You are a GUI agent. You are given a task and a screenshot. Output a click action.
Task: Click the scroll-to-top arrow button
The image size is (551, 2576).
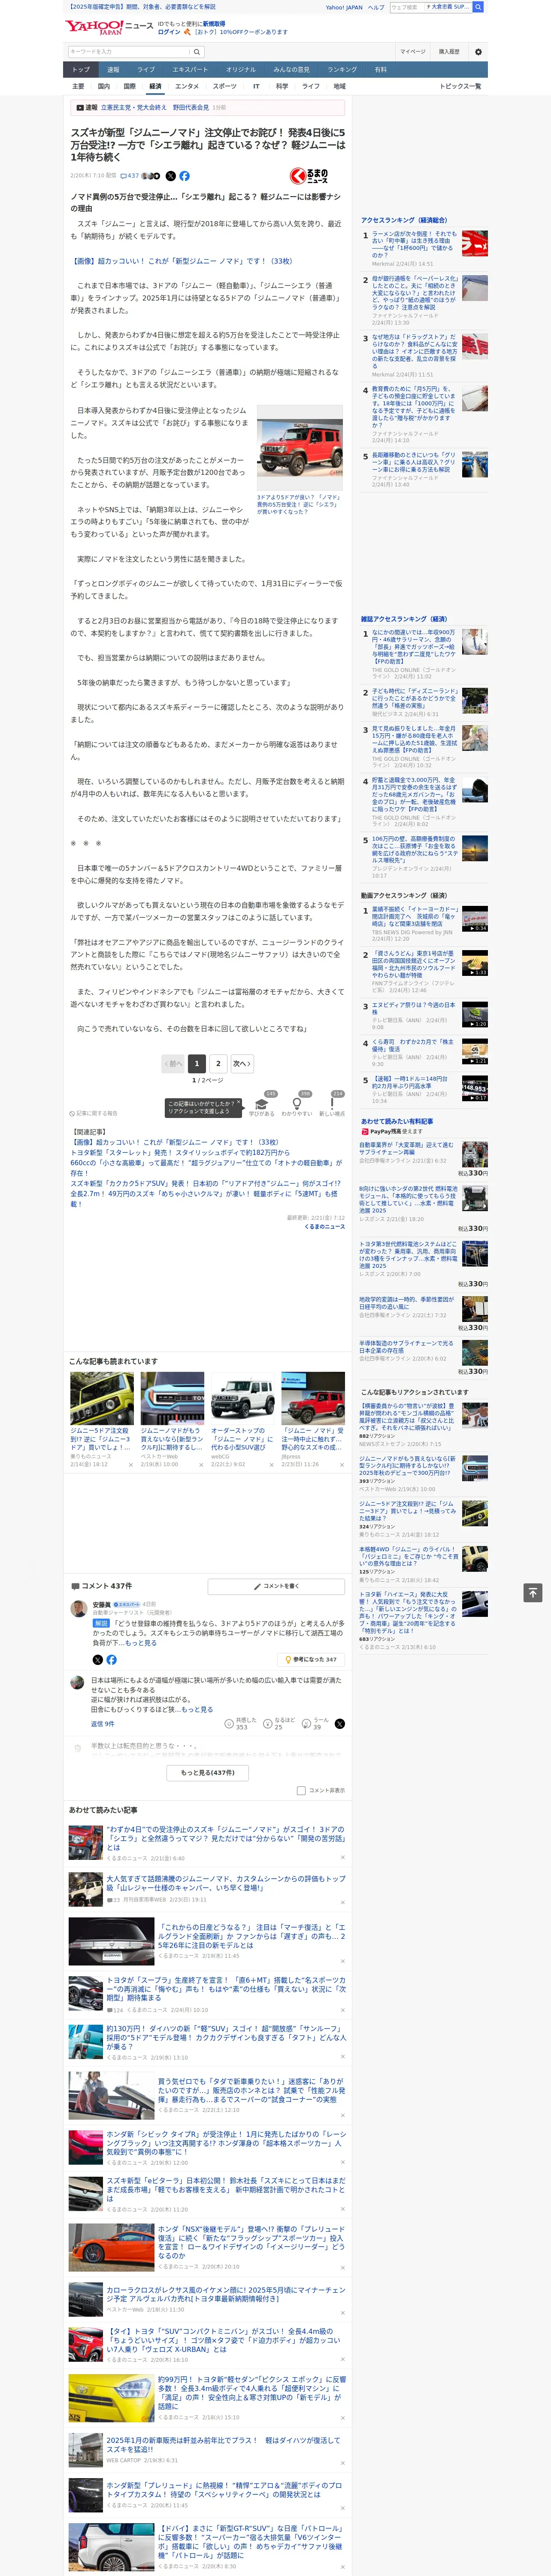tap(533, 1592)
